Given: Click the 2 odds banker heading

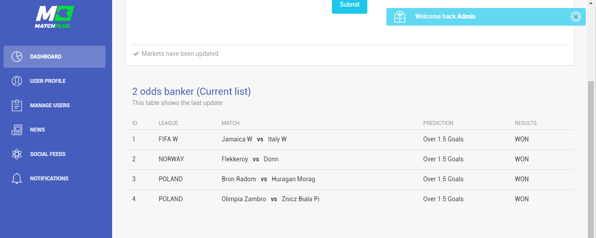Looking at the screenshot, I should tap(191, 92).
